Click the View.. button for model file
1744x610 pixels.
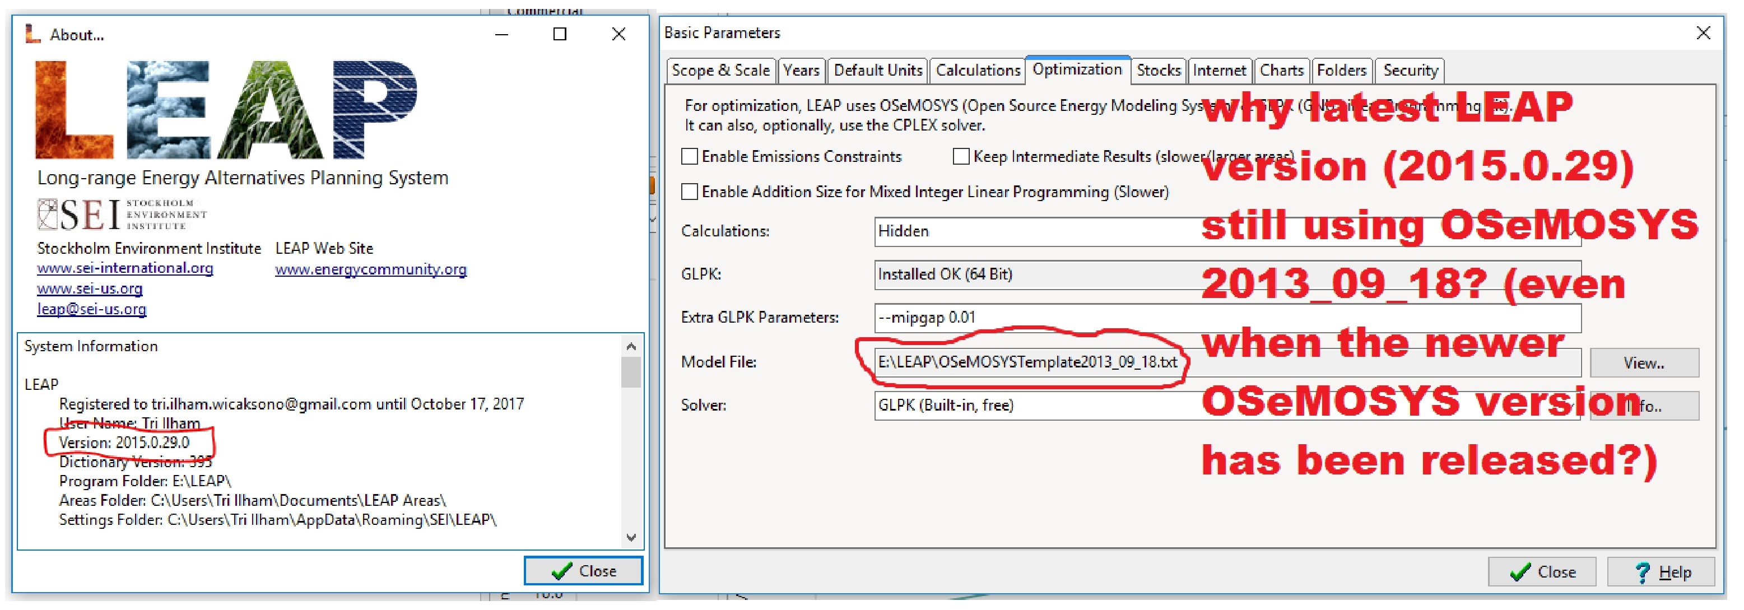[1644, 363]
